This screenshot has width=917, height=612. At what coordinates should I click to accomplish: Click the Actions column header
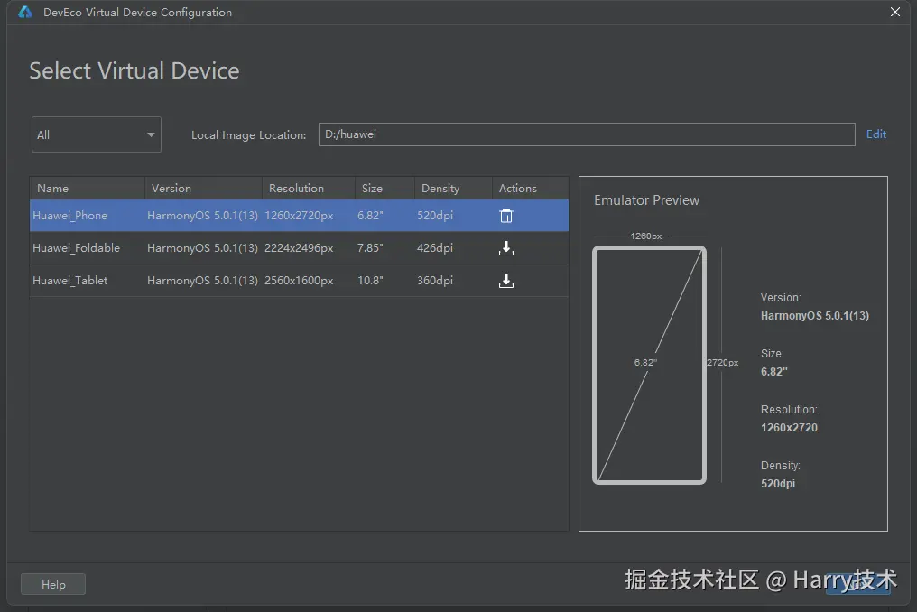tap(530, 189)
